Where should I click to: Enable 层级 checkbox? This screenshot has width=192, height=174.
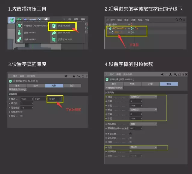tap(22, 116)
